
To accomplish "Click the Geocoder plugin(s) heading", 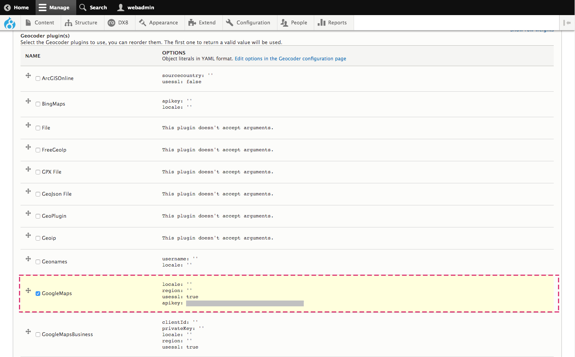I will pos(45,36).
